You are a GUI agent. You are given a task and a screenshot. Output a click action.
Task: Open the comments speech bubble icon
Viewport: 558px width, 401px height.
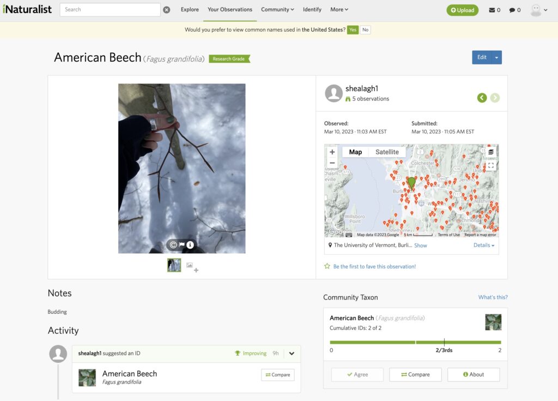pos(512,10)
